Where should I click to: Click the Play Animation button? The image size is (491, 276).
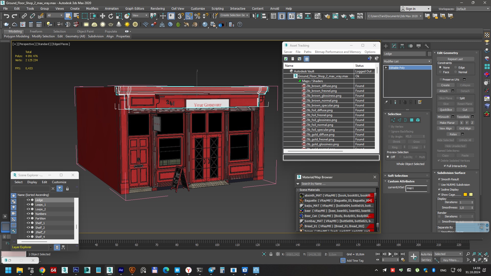(x=390, y=254)
